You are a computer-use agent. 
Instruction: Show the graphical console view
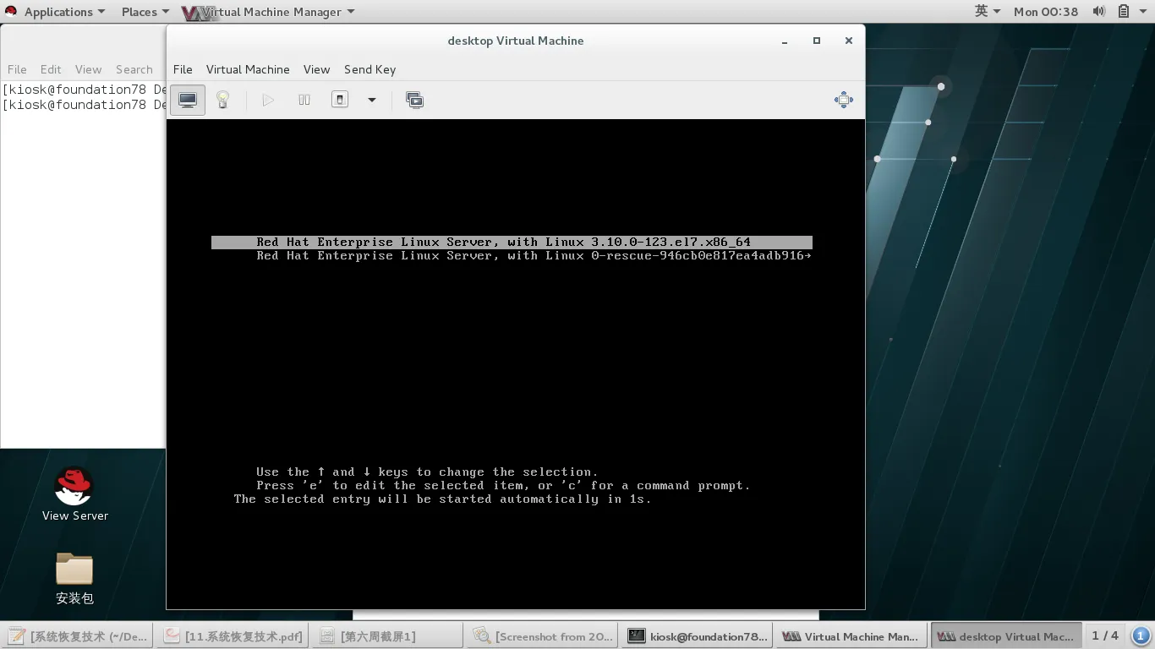(x=188, y=100)
